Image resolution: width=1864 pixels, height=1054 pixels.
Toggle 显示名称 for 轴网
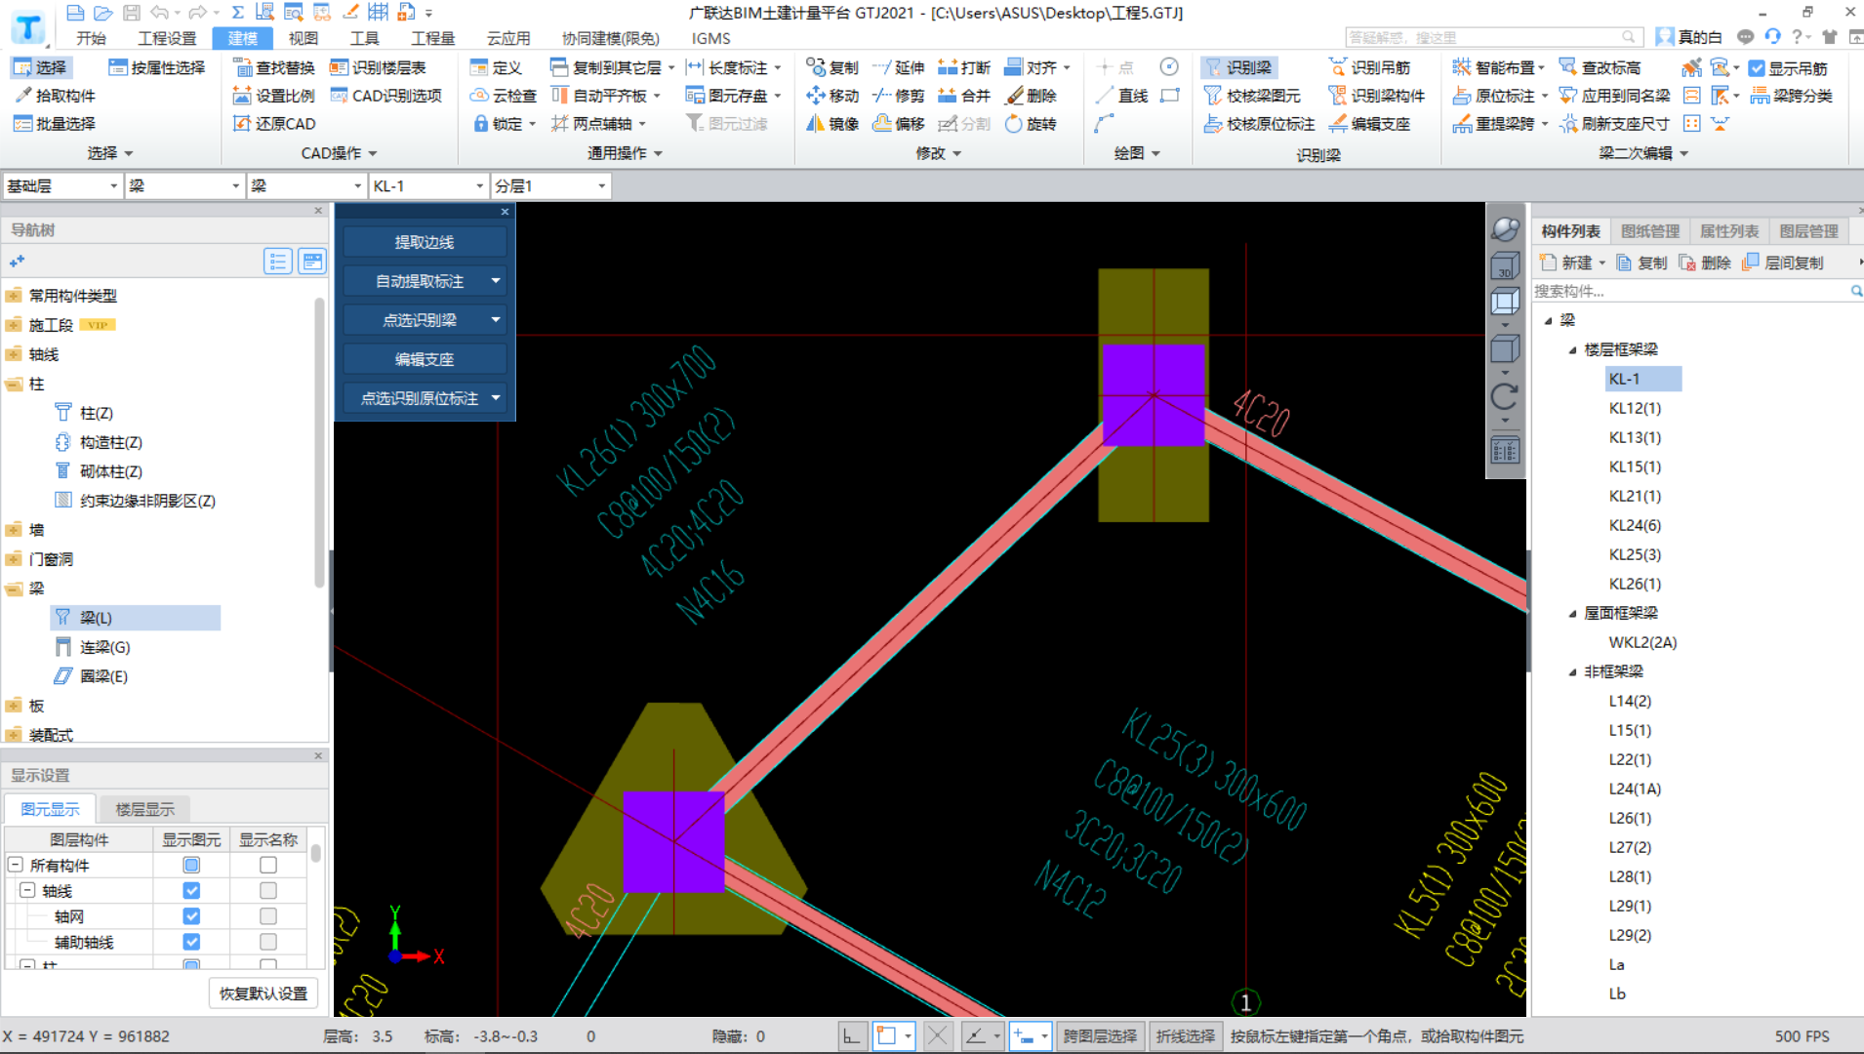click(268, 916)
